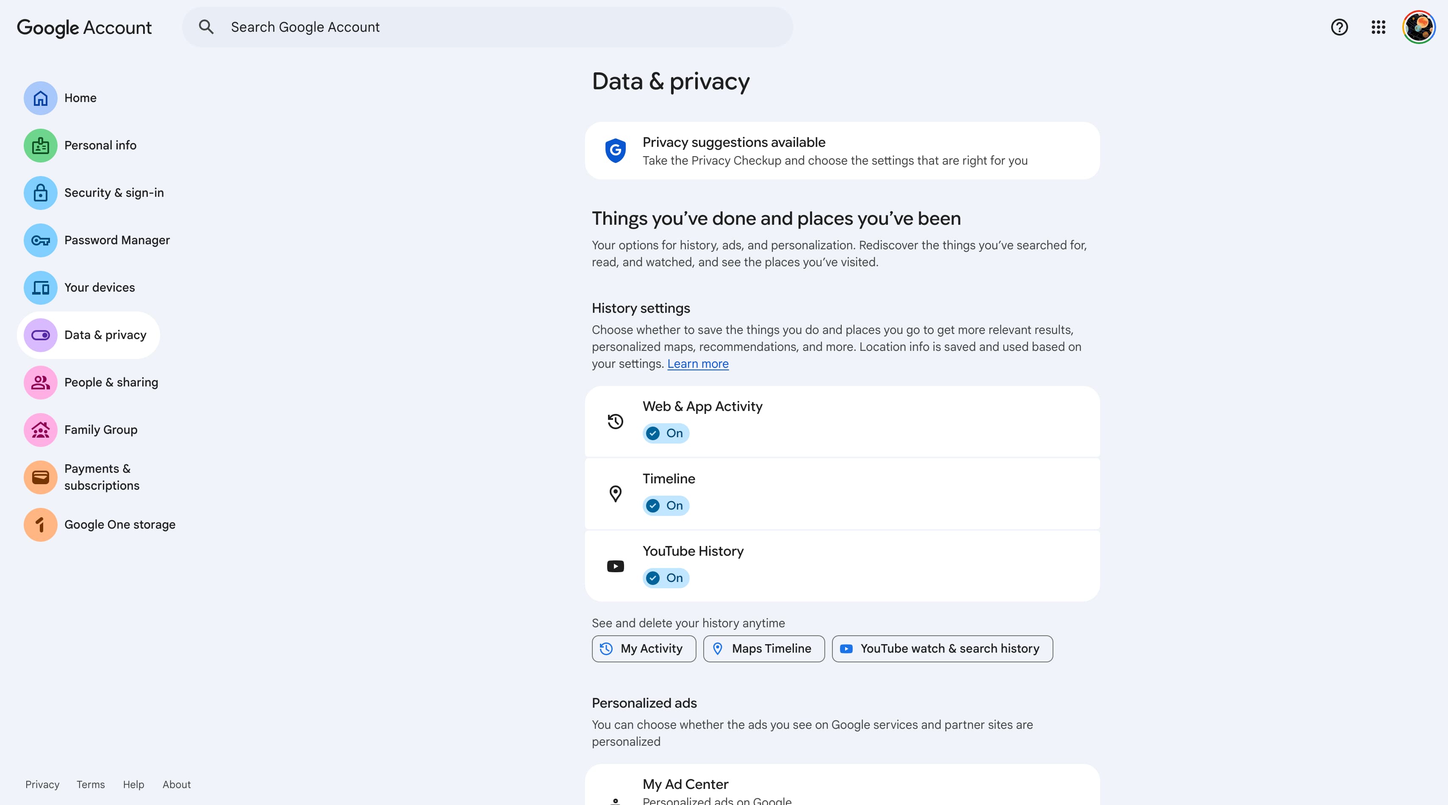Viewport: 1448px width, 805px height.
Task: Toggle Web & App Activity On status
Action: click(x=666, y=433)
